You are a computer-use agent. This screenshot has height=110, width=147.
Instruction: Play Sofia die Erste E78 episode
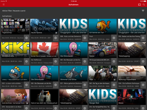tap(27, 108)
